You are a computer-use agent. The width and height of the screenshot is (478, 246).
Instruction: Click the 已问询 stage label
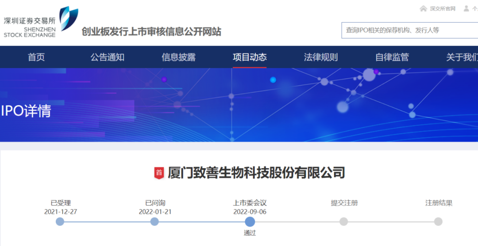point(155,203)
